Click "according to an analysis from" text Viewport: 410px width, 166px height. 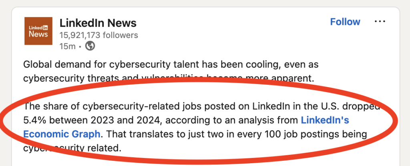[x=232, y=120]
